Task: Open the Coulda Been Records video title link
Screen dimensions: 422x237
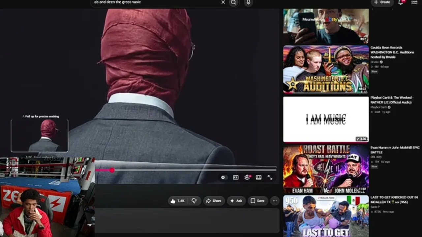Action: pyautogui.click(x=392, y=52)
